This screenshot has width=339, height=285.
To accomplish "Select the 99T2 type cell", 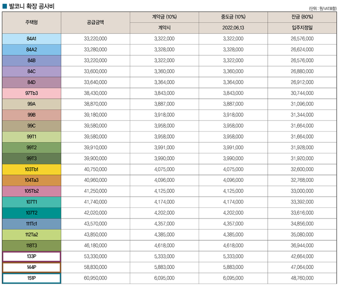I will [32, 148].
